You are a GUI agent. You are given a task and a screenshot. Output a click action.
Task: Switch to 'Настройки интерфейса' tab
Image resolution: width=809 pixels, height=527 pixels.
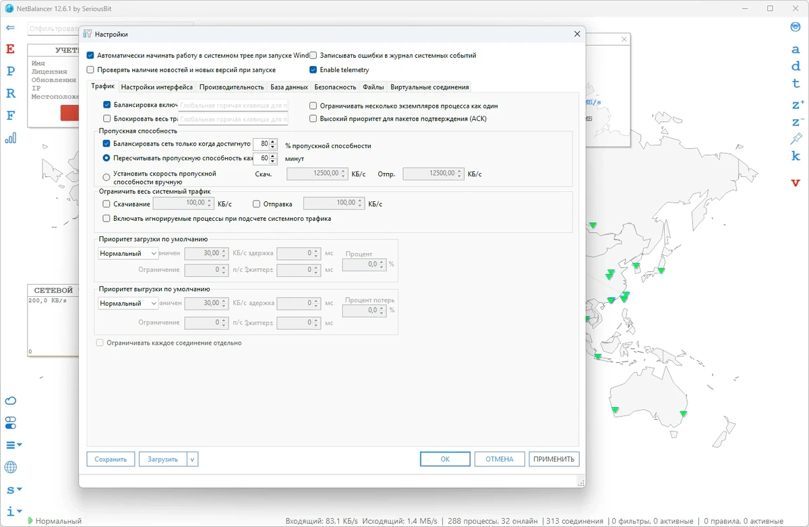click(x=157, y=87)
